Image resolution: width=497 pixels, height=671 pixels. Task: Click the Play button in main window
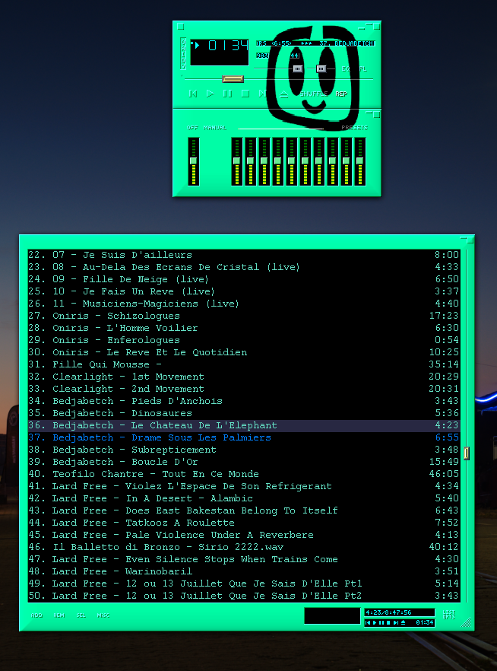click(211, 94)
